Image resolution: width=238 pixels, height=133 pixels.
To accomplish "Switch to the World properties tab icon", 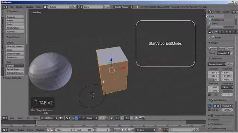I will (227, 32).
